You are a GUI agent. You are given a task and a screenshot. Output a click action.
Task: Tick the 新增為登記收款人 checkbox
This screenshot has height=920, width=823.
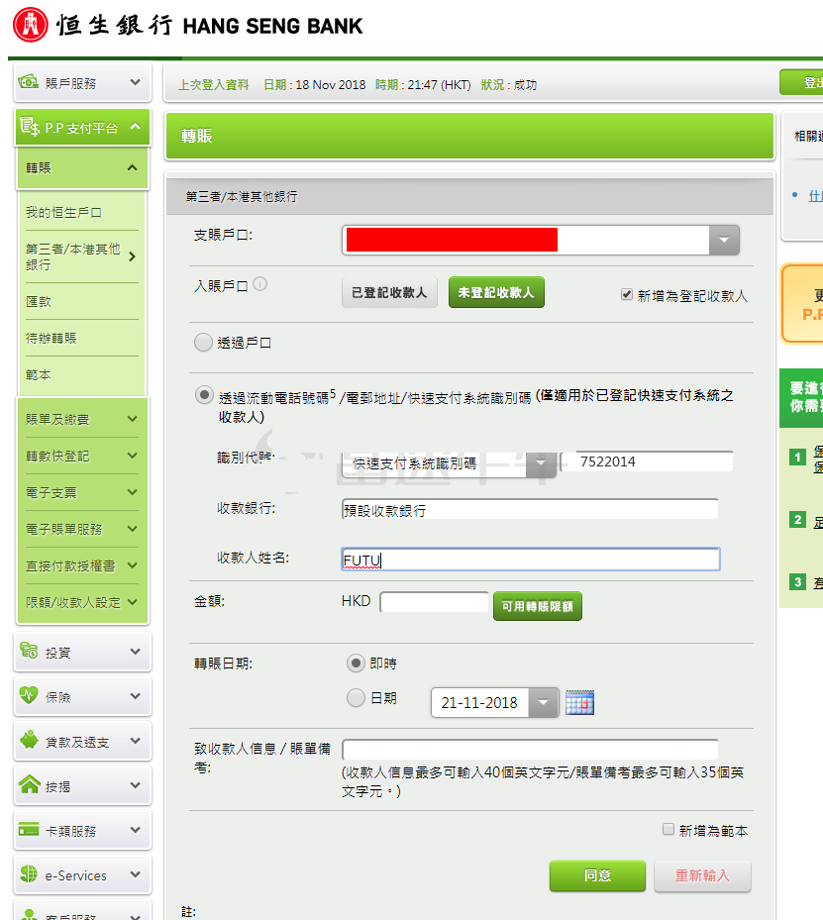[x=627, y=294]
